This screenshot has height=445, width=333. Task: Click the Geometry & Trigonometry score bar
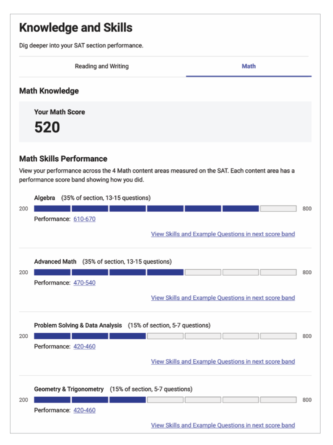tap(165, 400)
